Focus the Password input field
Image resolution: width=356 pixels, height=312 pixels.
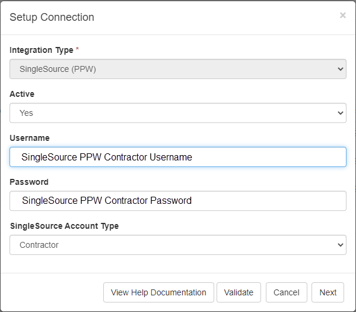click(x=178, y=201)
